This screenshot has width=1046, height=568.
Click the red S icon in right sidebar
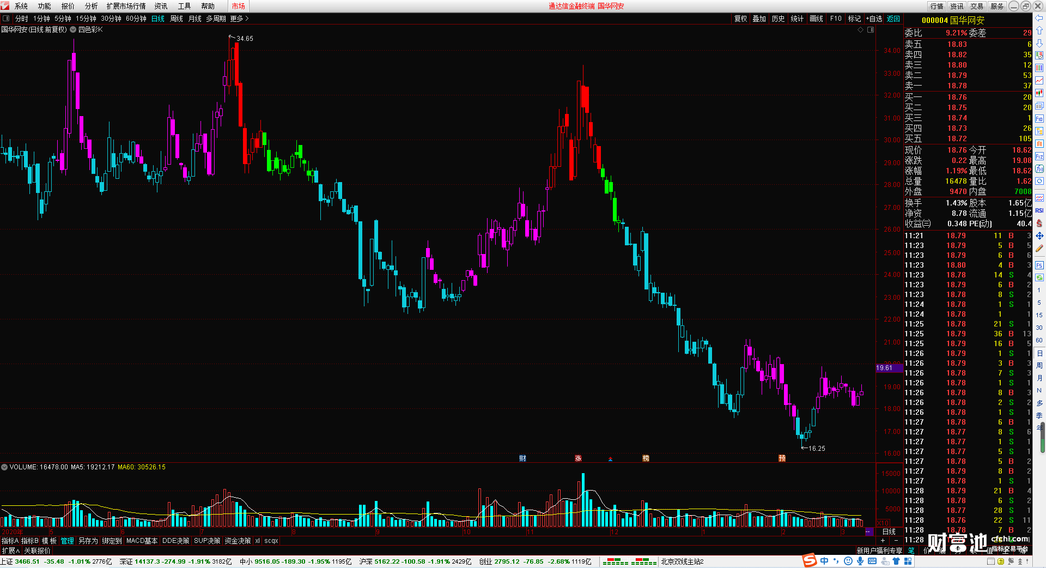click(x=1039, y=223)
